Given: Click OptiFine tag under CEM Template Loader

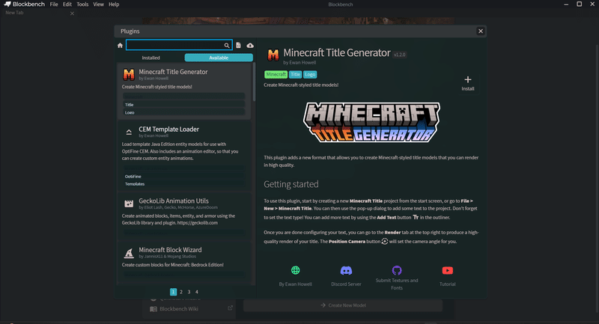Looking at the screenshot, I should (183, 177).
